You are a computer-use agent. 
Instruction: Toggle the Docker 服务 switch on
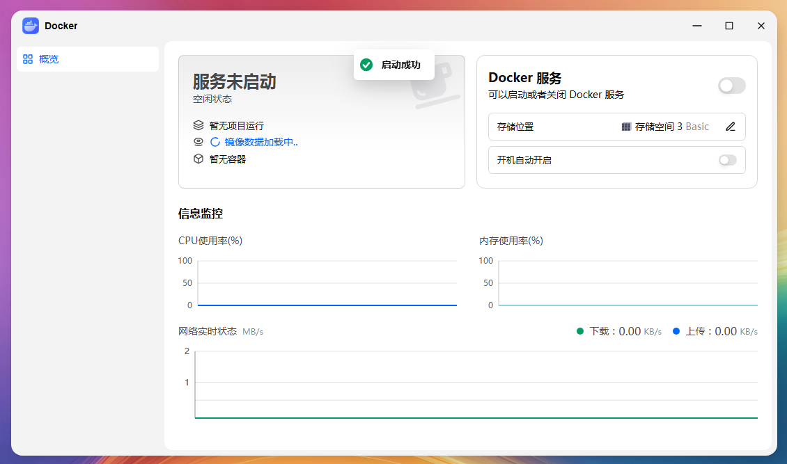point(731,86)
